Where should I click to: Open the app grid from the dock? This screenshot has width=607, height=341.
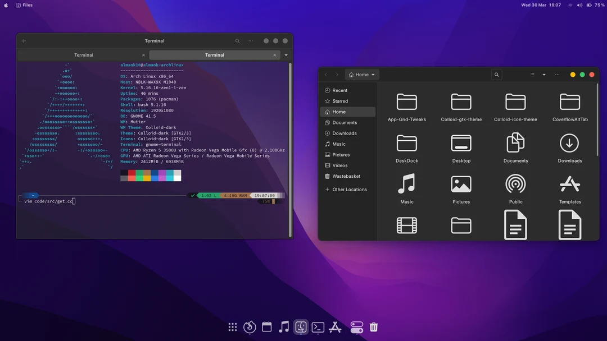[233, 326]
